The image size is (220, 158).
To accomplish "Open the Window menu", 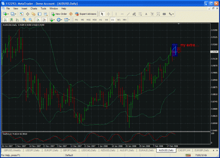I will (54, 8).
